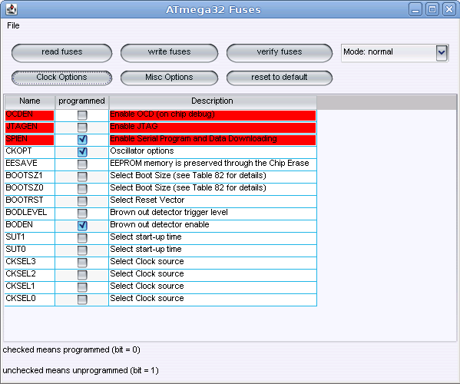The width and height of the screenshot is (460, 384).
Task: Open the Mode dropdown arrow
Action: point(442,53)
